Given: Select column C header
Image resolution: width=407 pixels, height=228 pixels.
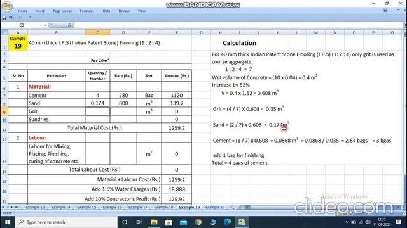Looking at the screenshot, I should tap(97, 32).
